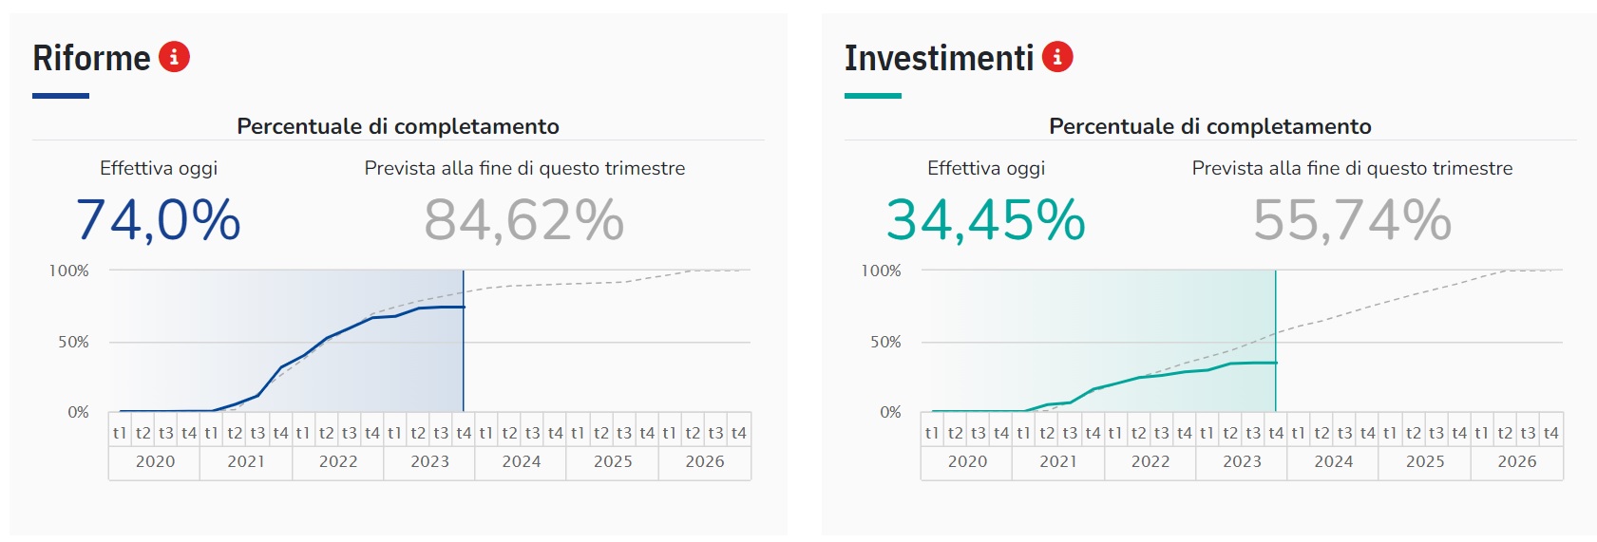This screenshot has width=1597, height=542.
Task: Click the info icon next to Investimenti
Action: coord(1057,57)
